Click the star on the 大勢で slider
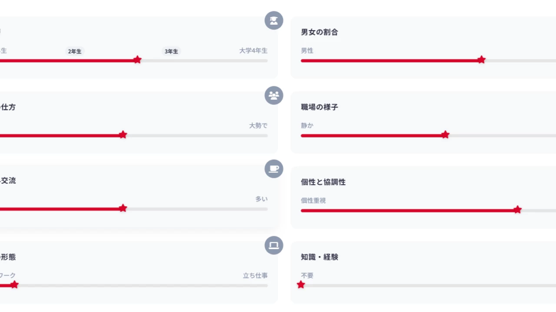The height and width of the screenshot is (312, 556). point(123,135)
